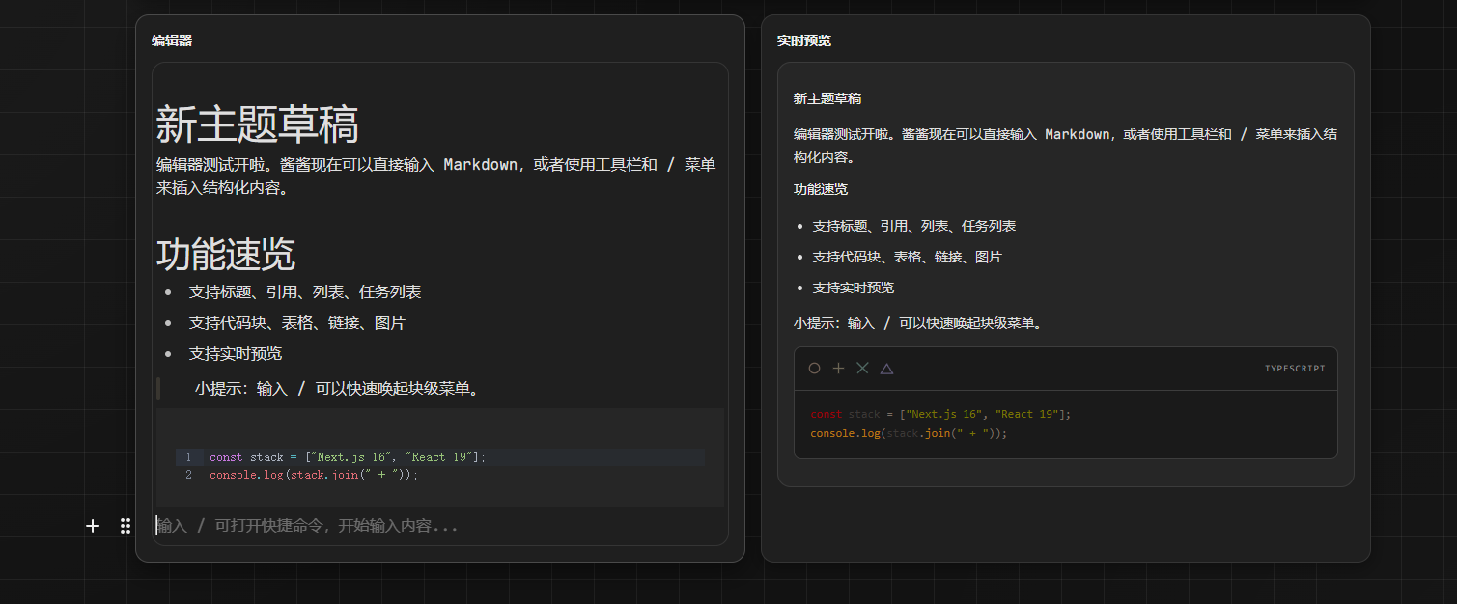
Task: Click code line 2 console.log in editor
Action: tap(313, 475)
